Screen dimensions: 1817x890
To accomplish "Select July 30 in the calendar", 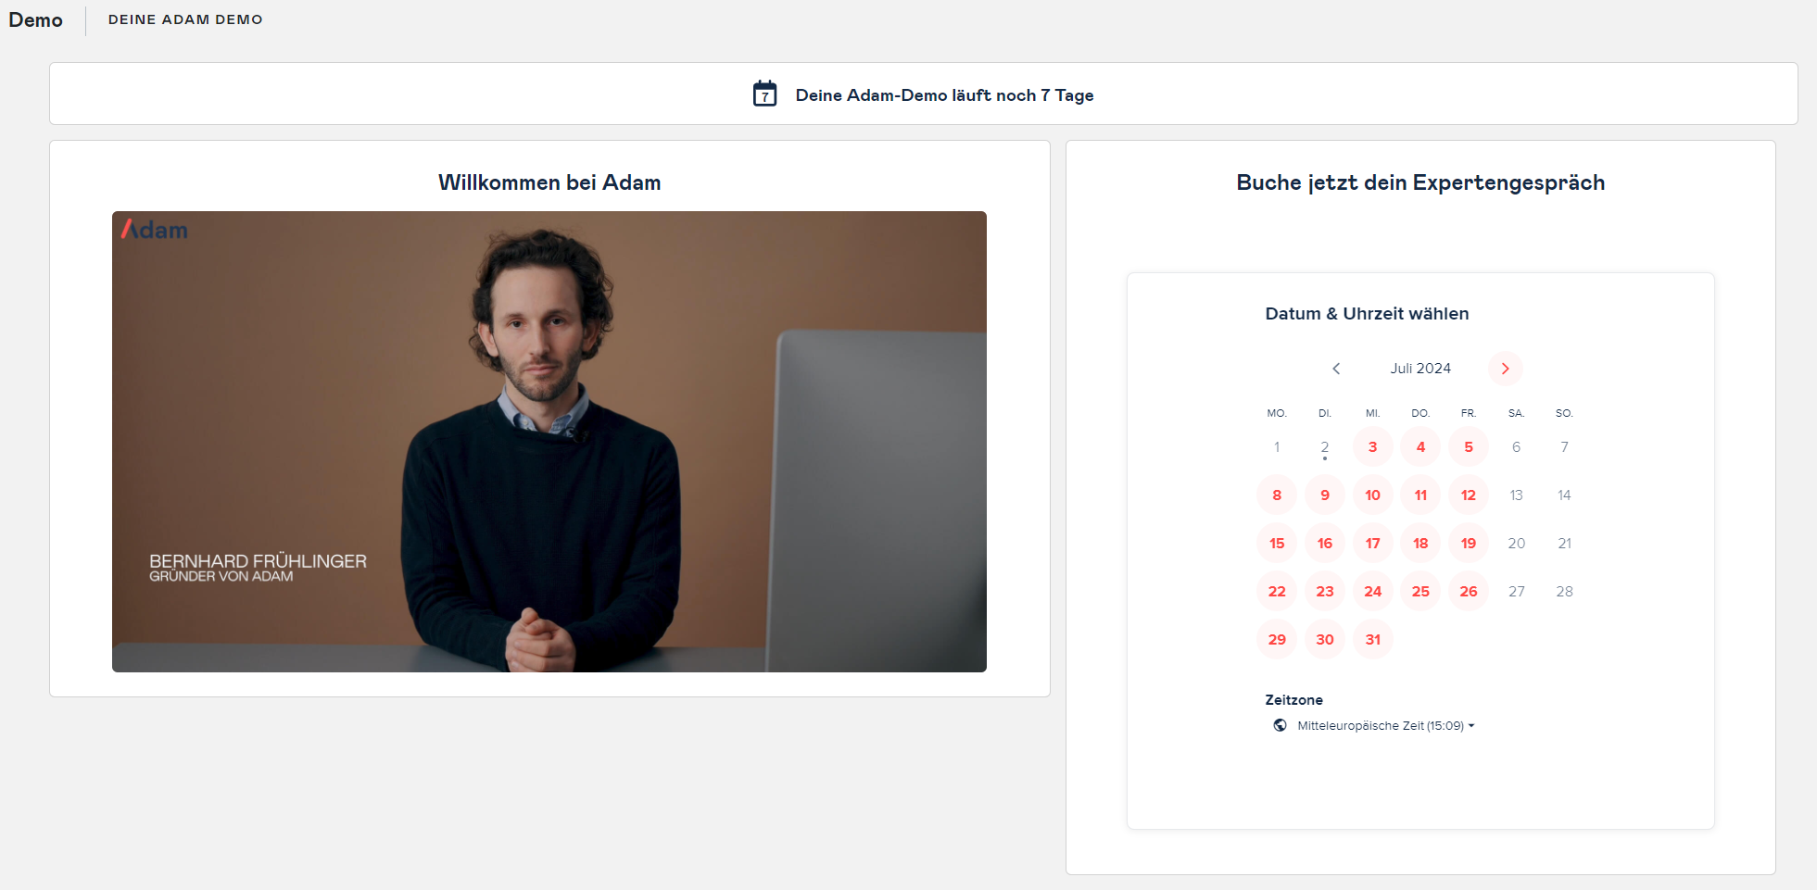I will [1325, 640].
